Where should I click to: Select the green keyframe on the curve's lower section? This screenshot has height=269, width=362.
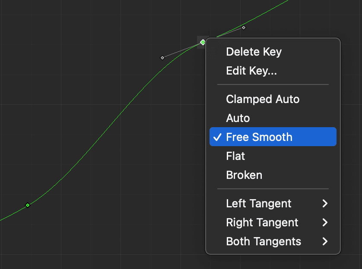(x=27, y=205)
